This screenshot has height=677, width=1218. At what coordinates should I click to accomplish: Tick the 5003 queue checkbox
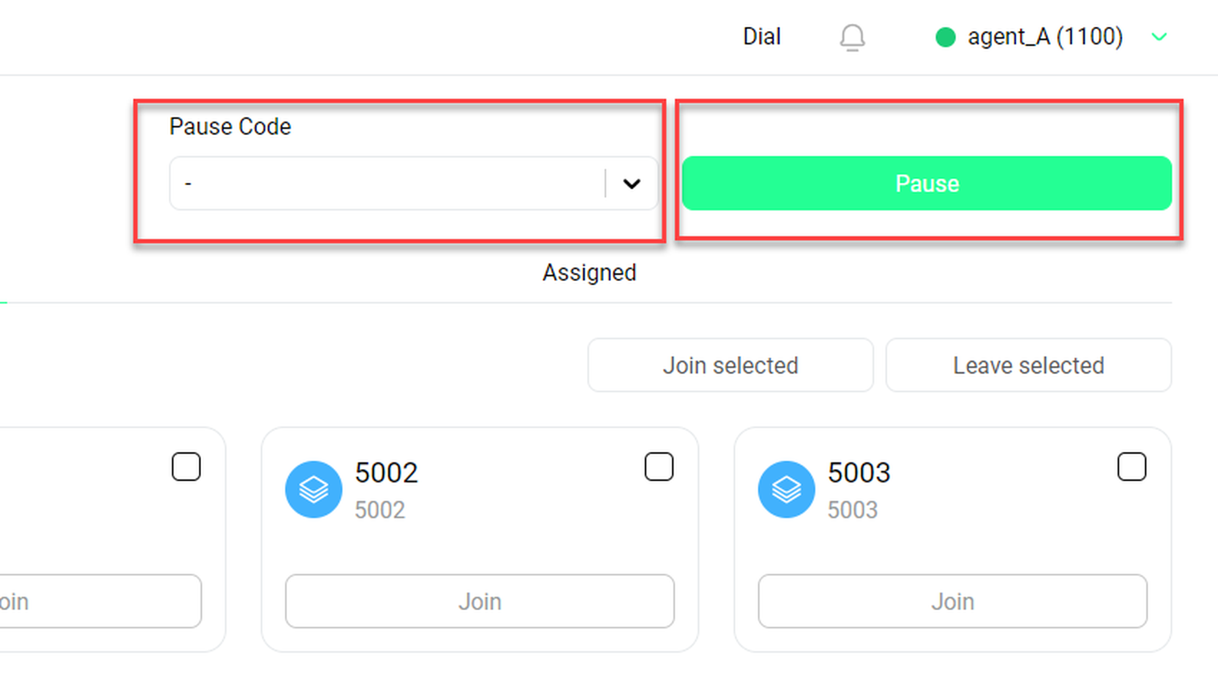1132,467
